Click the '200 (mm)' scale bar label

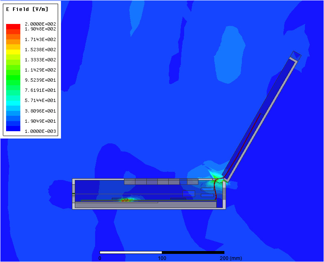click(x=231, y=258)
